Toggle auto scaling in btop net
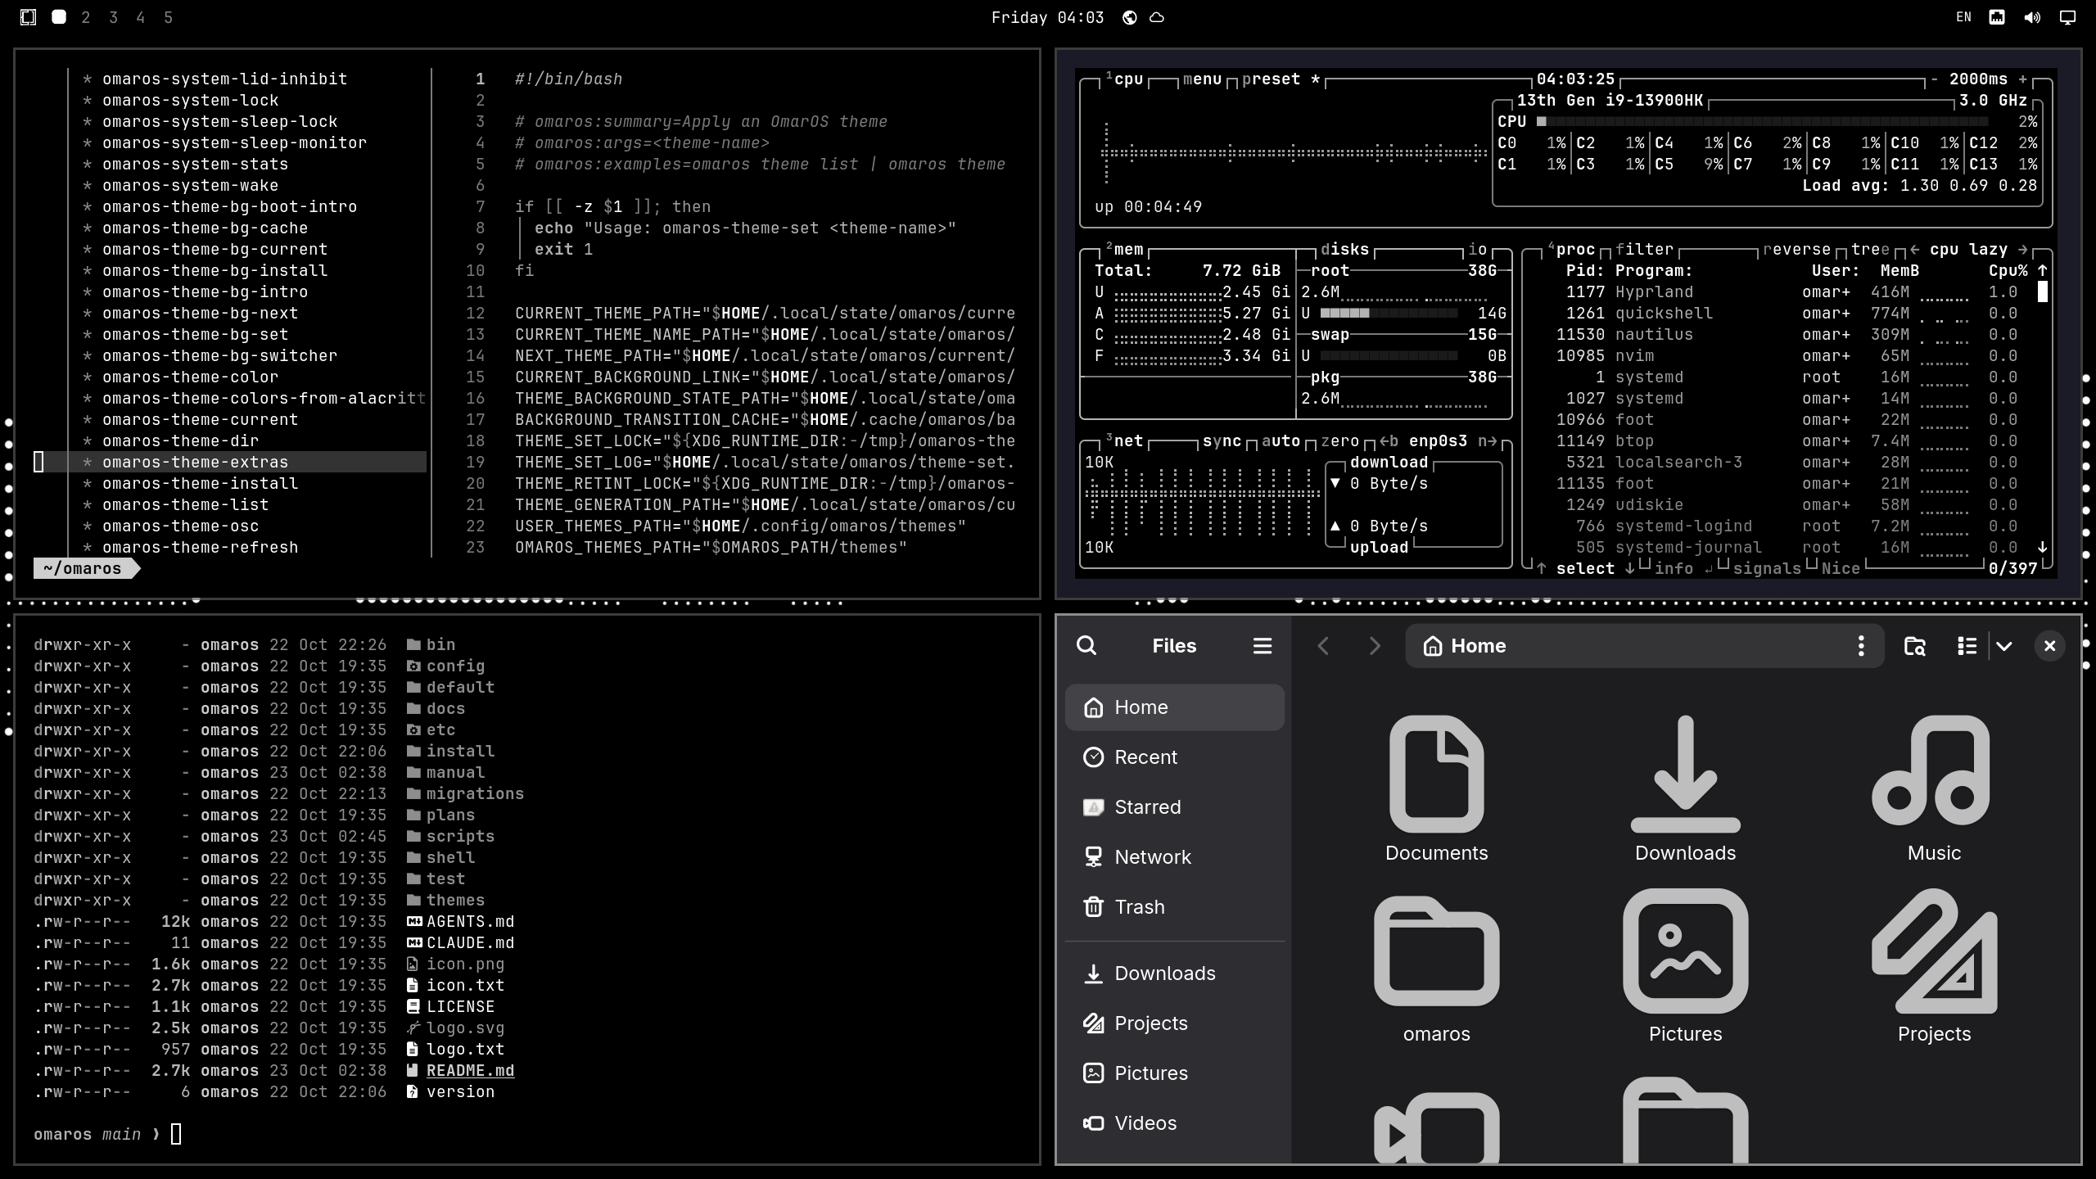Viewport: 2096px width, 1179px height. pyautogui.click(x=1281, y=440)
